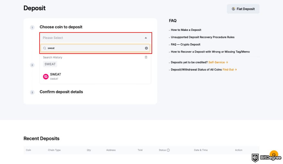Click the Qty column header
This screenshot has width=283, height=164.
[89, 150]
